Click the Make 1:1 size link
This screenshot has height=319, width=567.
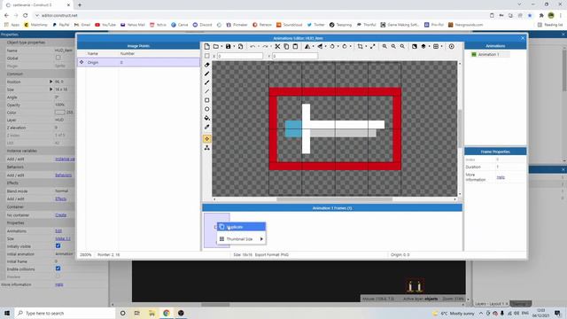point(63,238)
